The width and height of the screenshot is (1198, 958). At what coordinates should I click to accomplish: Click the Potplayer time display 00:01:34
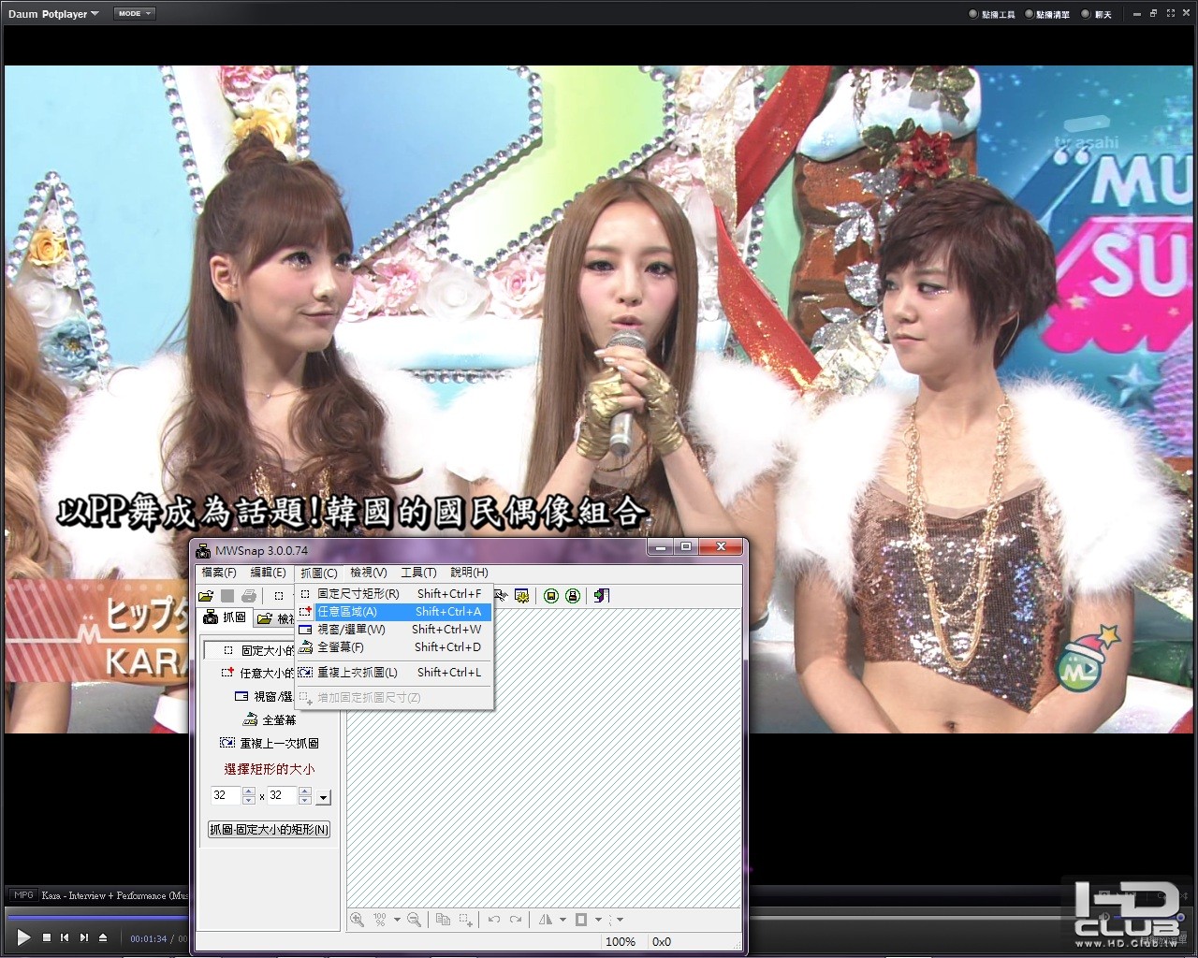click(x=148, y=938)
